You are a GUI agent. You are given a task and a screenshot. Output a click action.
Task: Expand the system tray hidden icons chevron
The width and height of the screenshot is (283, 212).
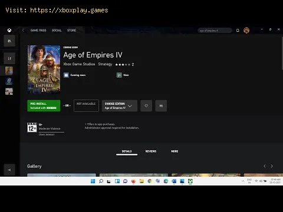(x=243, y=181)
